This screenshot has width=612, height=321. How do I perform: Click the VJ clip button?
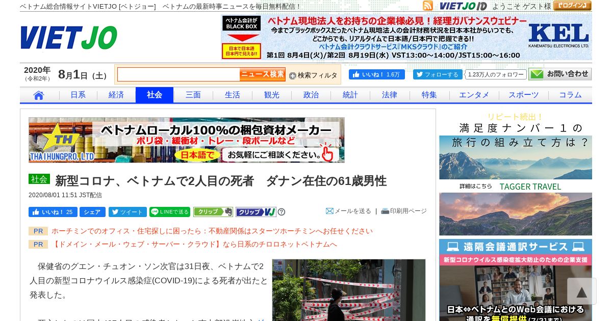(256, 212)
